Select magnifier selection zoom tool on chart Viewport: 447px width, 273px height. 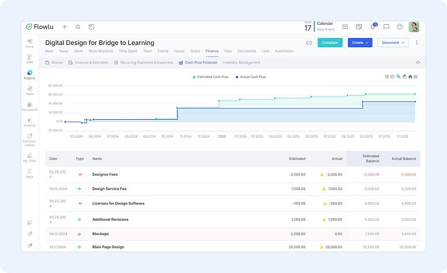point(398,77)
